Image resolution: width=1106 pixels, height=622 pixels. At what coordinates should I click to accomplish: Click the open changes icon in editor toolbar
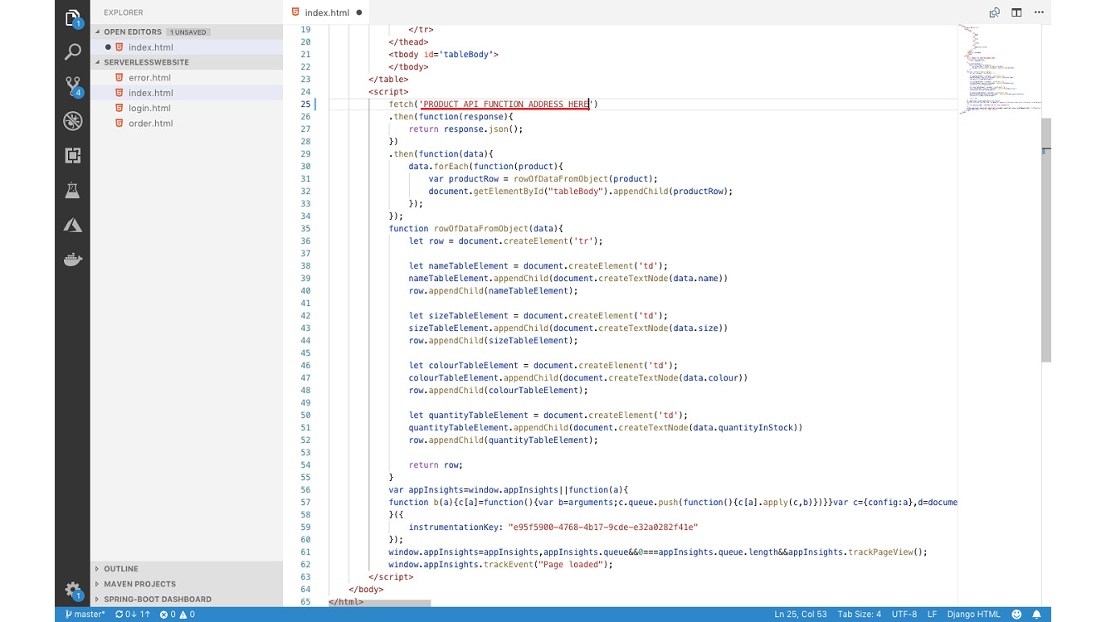(994, 12)
